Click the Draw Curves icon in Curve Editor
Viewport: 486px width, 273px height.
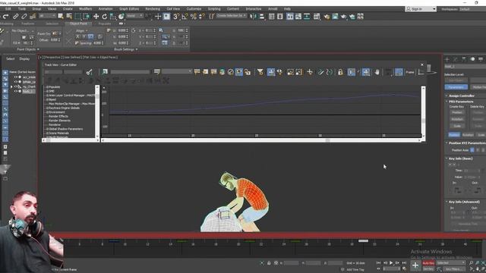pos(320,72)
